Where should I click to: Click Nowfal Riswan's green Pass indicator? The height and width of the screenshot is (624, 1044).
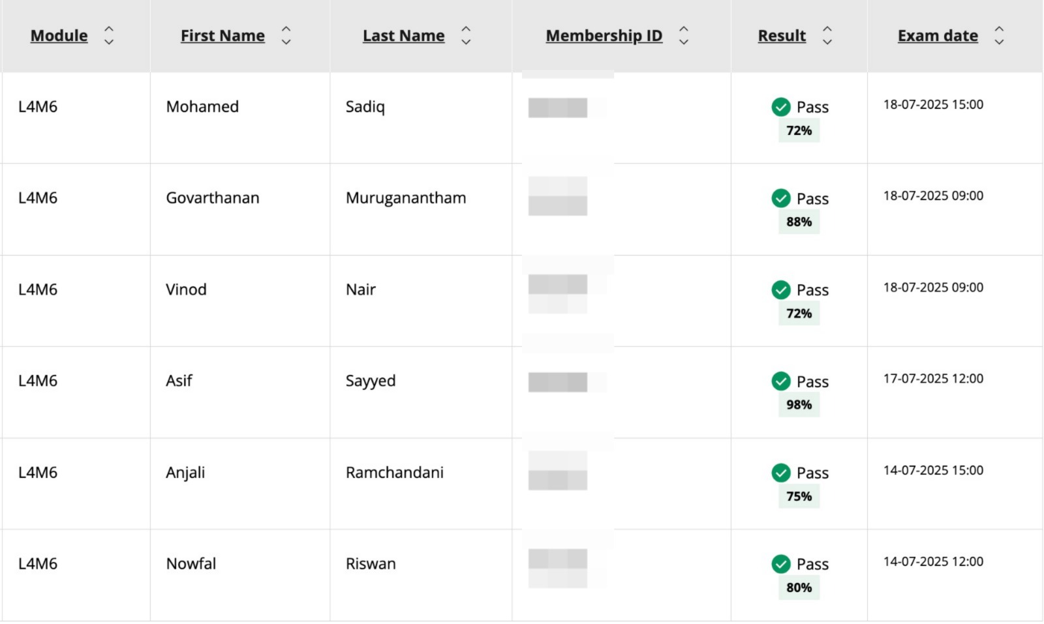tap(780, 564)
